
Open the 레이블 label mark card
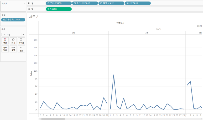click(21, 41)
